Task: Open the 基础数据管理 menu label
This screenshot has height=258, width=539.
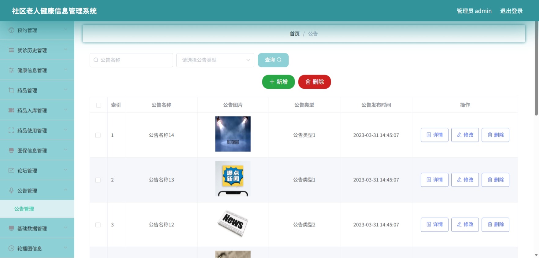Action: click(x=32, y=228)
